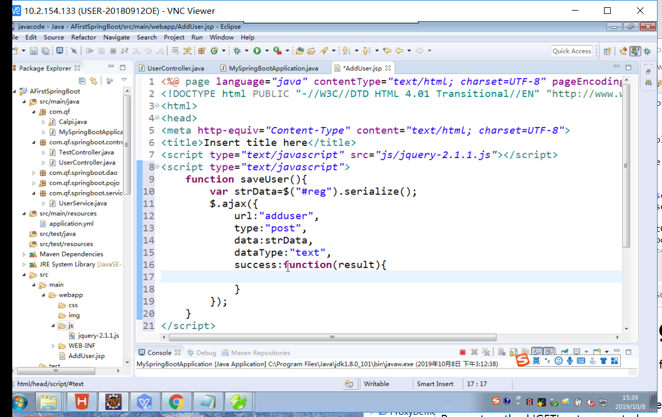Click the New Java Package icon

[x=202, y=51]
